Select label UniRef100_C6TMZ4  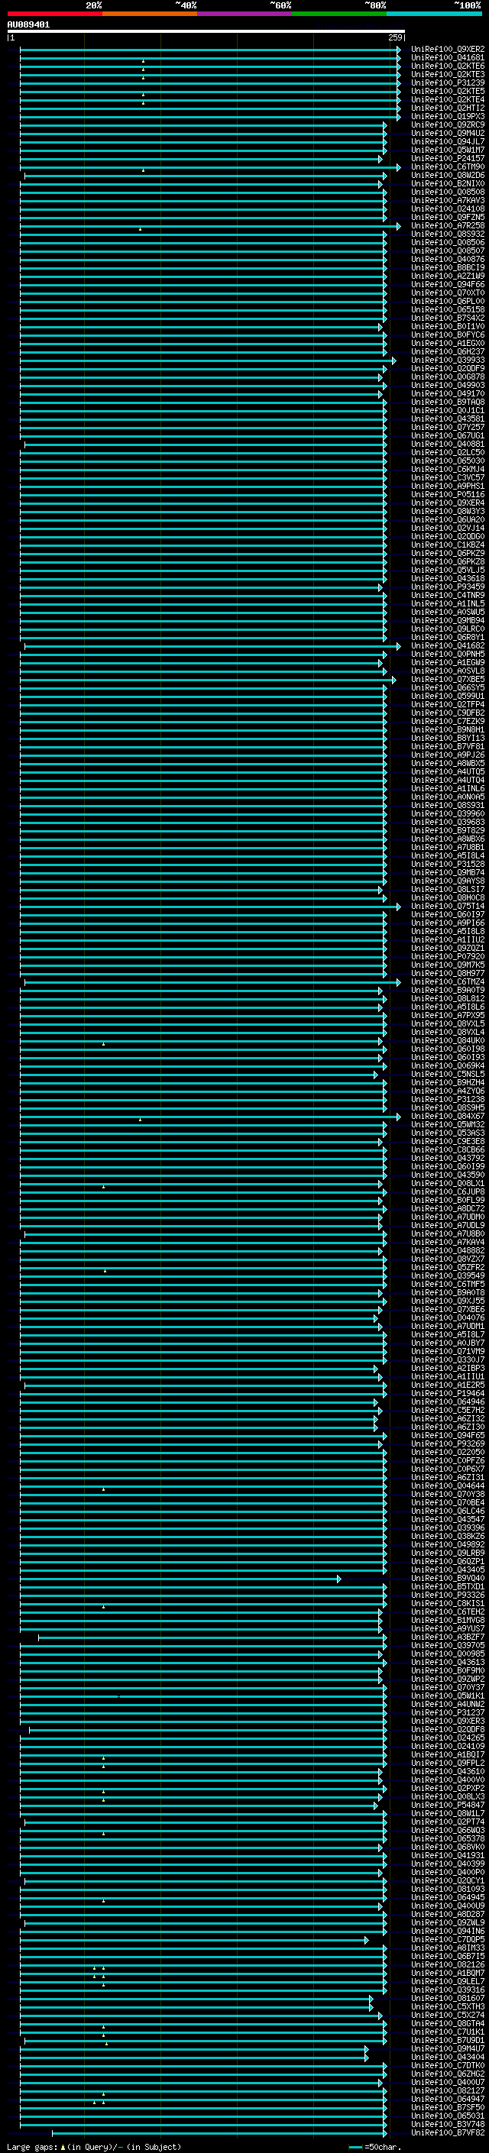[x=448, y=983]
